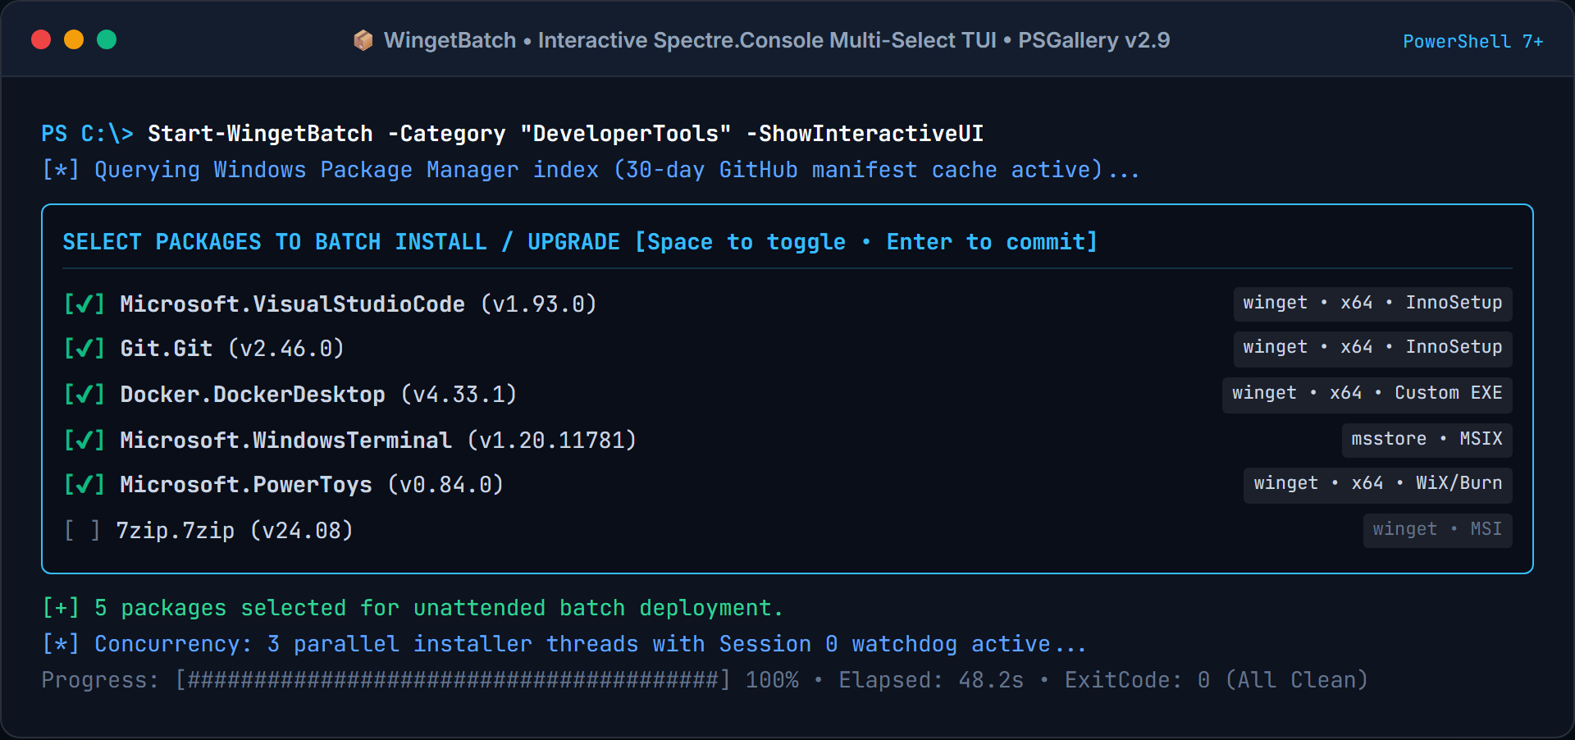Toggle the Microsoft.PowerToys checkbox
This screenshot has width=1575, height=740.
click(84, 485)
